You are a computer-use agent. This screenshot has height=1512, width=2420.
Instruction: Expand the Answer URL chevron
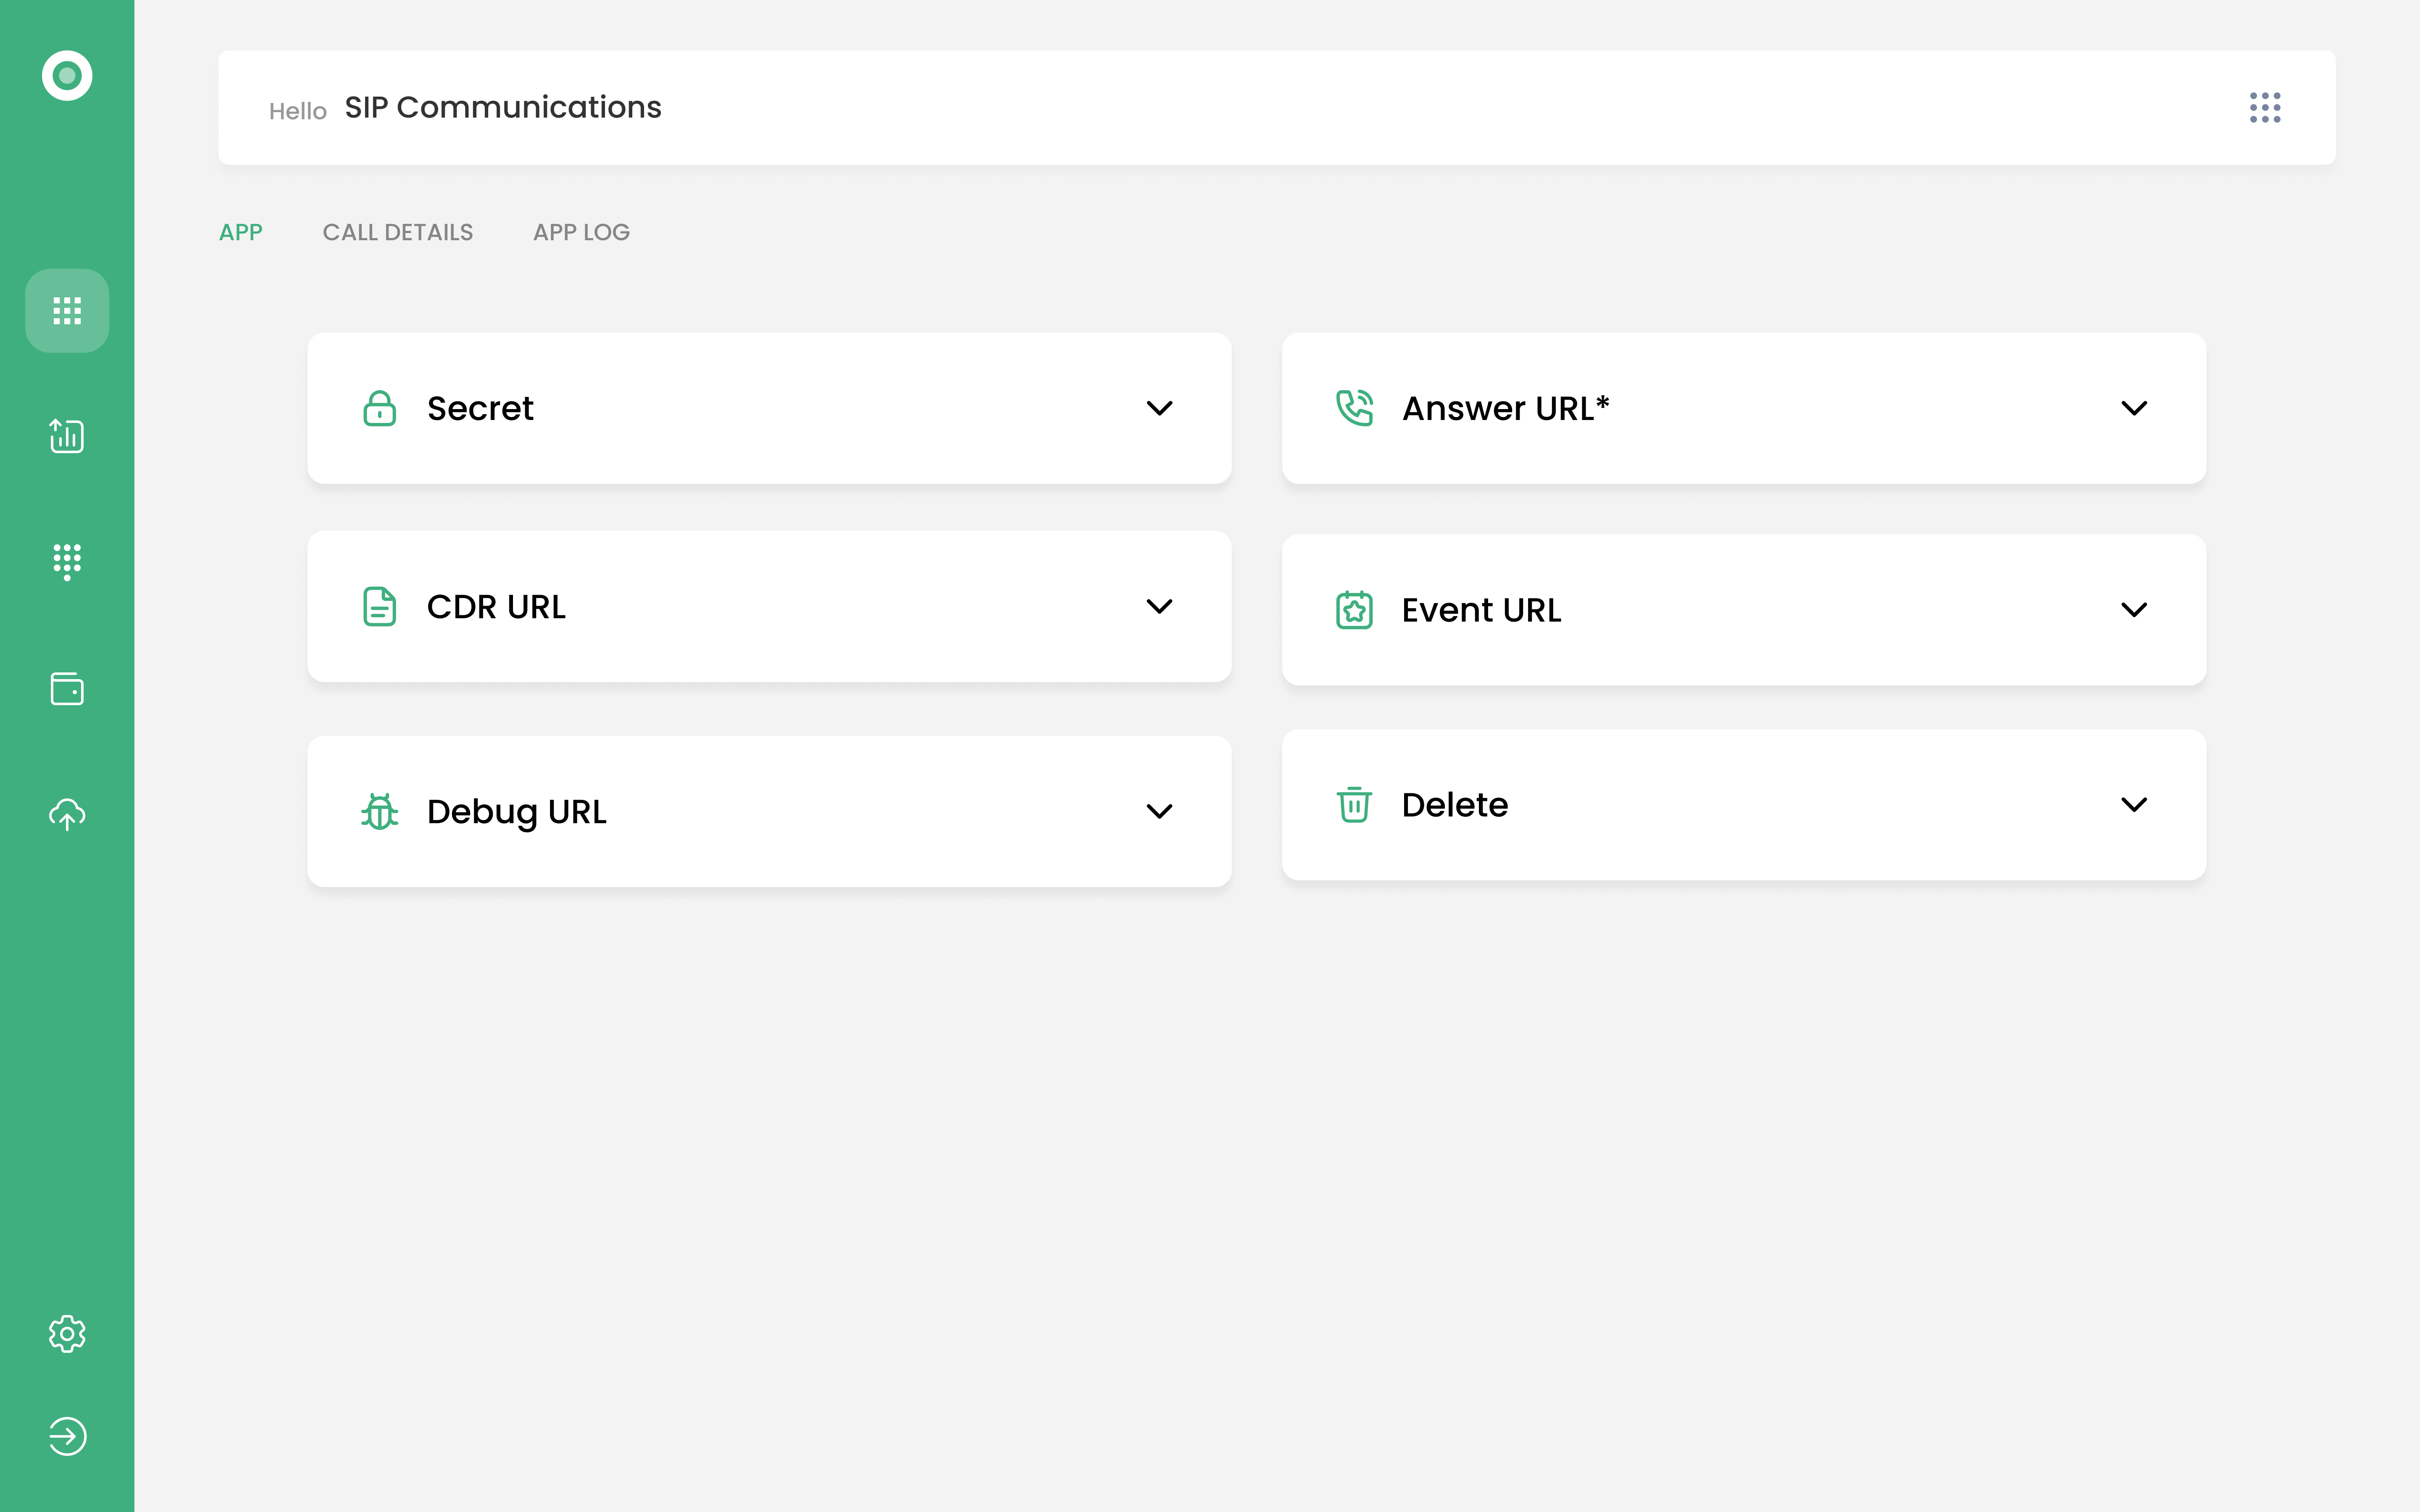[x=2134, y=408]
